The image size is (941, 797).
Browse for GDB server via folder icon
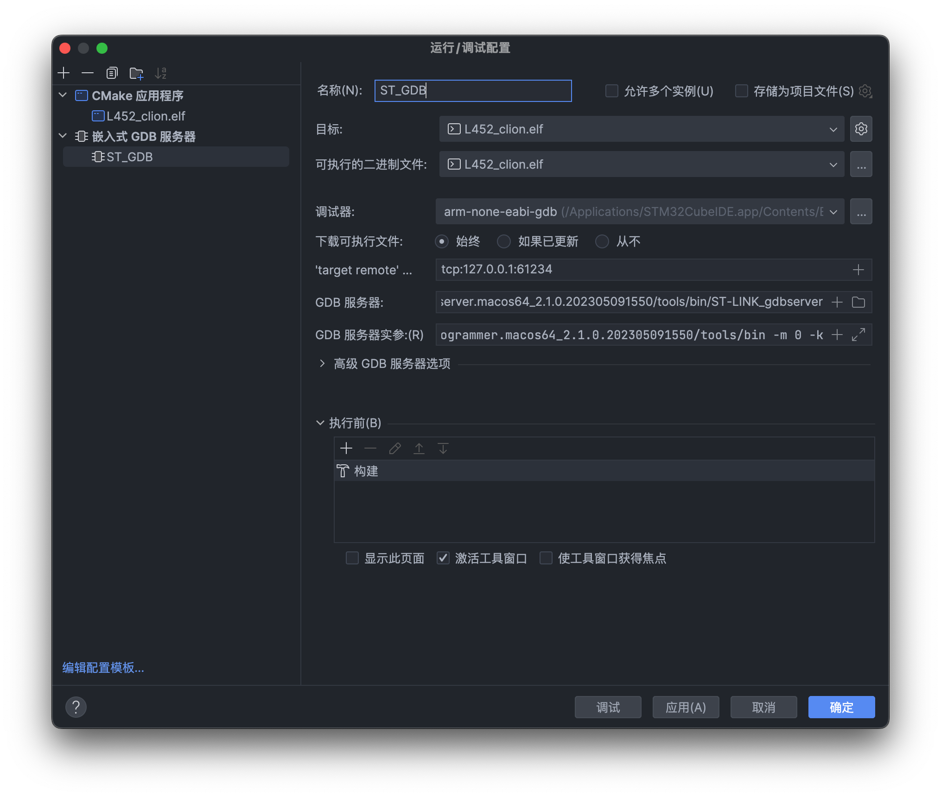(858, 302)
